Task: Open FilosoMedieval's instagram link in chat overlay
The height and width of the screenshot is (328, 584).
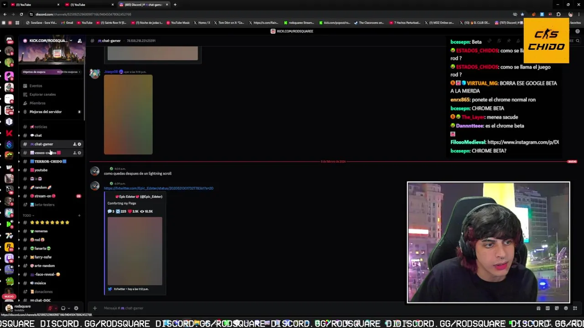Action: (x=523, y=142)
